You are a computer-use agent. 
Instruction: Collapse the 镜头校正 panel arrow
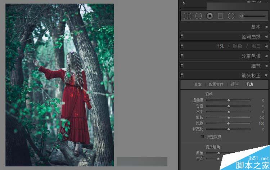pos(266,75)
